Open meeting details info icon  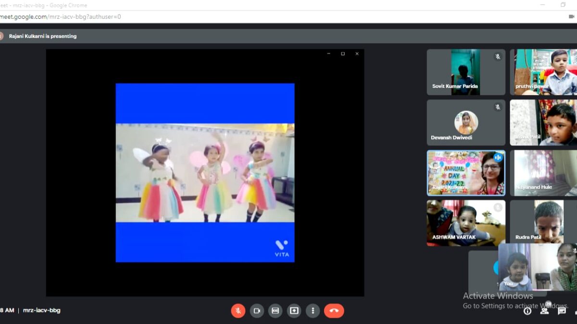coord(527,311)
